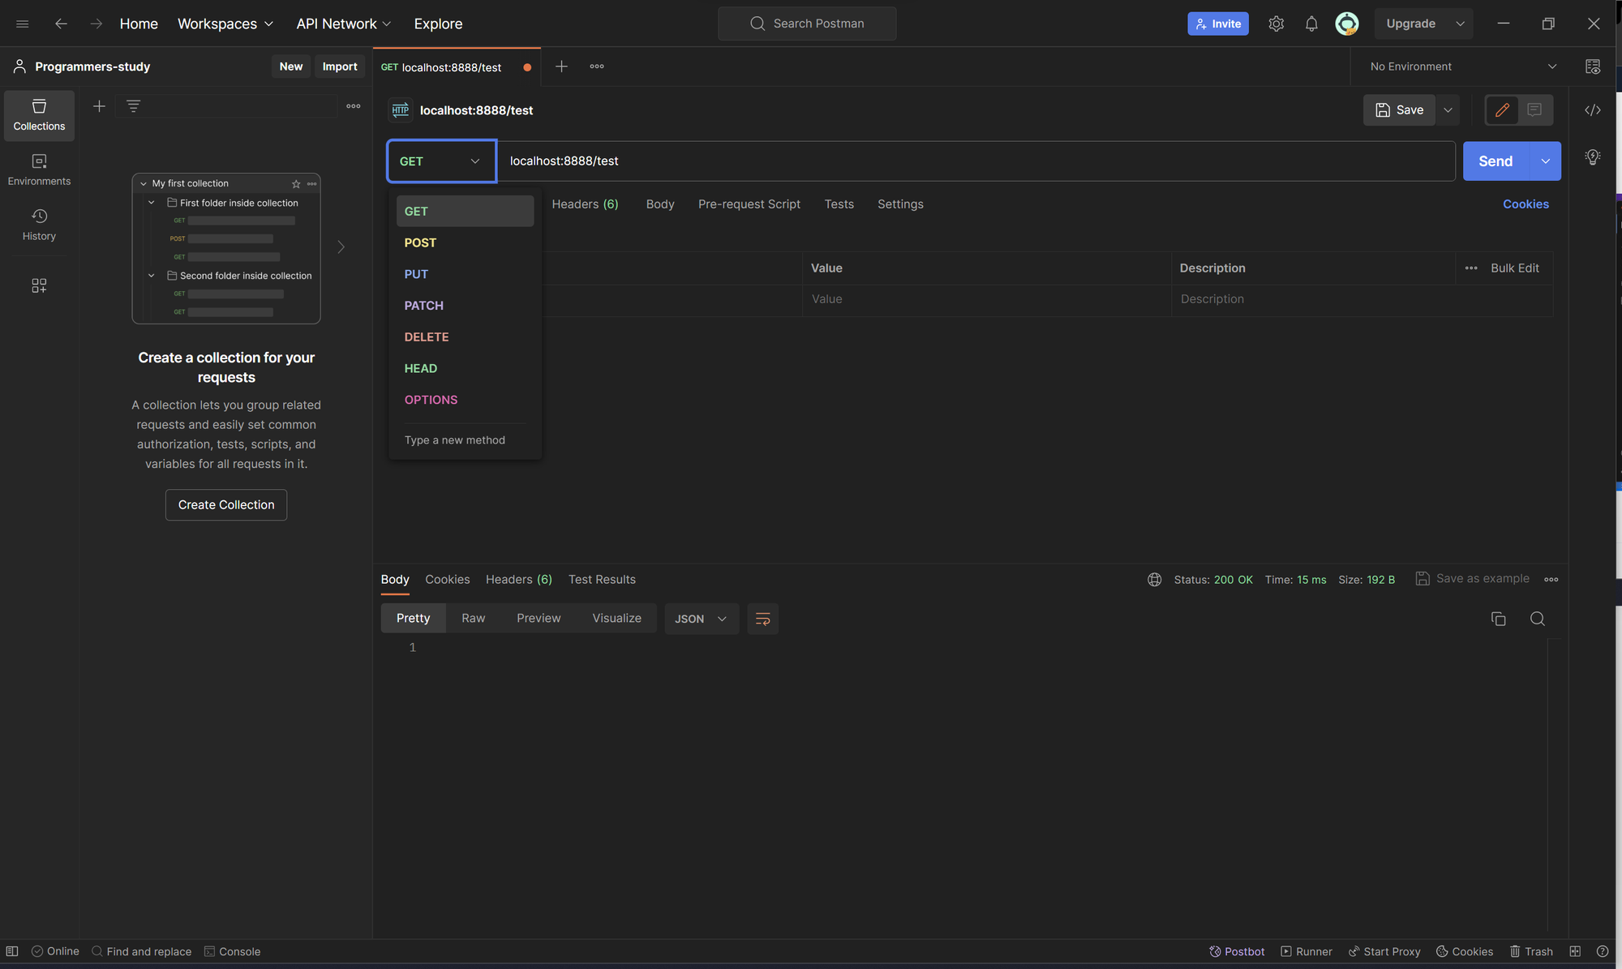Open Postbot in status bar
Viewport: 1622px width, 969px height.
click(1237, 951)
